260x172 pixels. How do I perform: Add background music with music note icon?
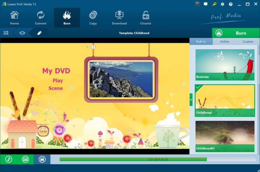point(8,159)
